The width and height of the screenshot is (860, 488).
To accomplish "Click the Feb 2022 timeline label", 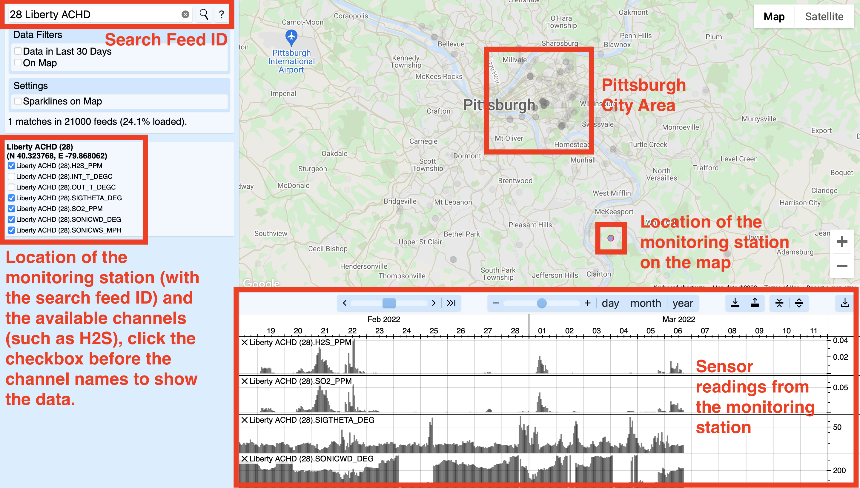I will pos(384,319).
